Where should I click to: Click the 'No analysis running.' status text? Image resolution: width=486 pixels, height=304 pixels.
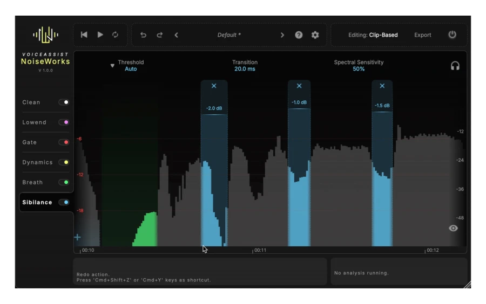point(361,273)
